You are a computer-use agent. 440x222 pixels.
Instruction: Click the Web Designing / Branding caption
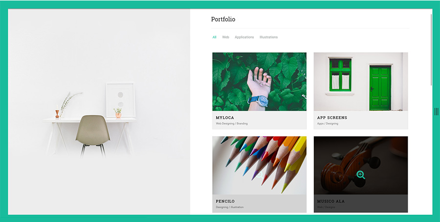click(x=232, y=123)
